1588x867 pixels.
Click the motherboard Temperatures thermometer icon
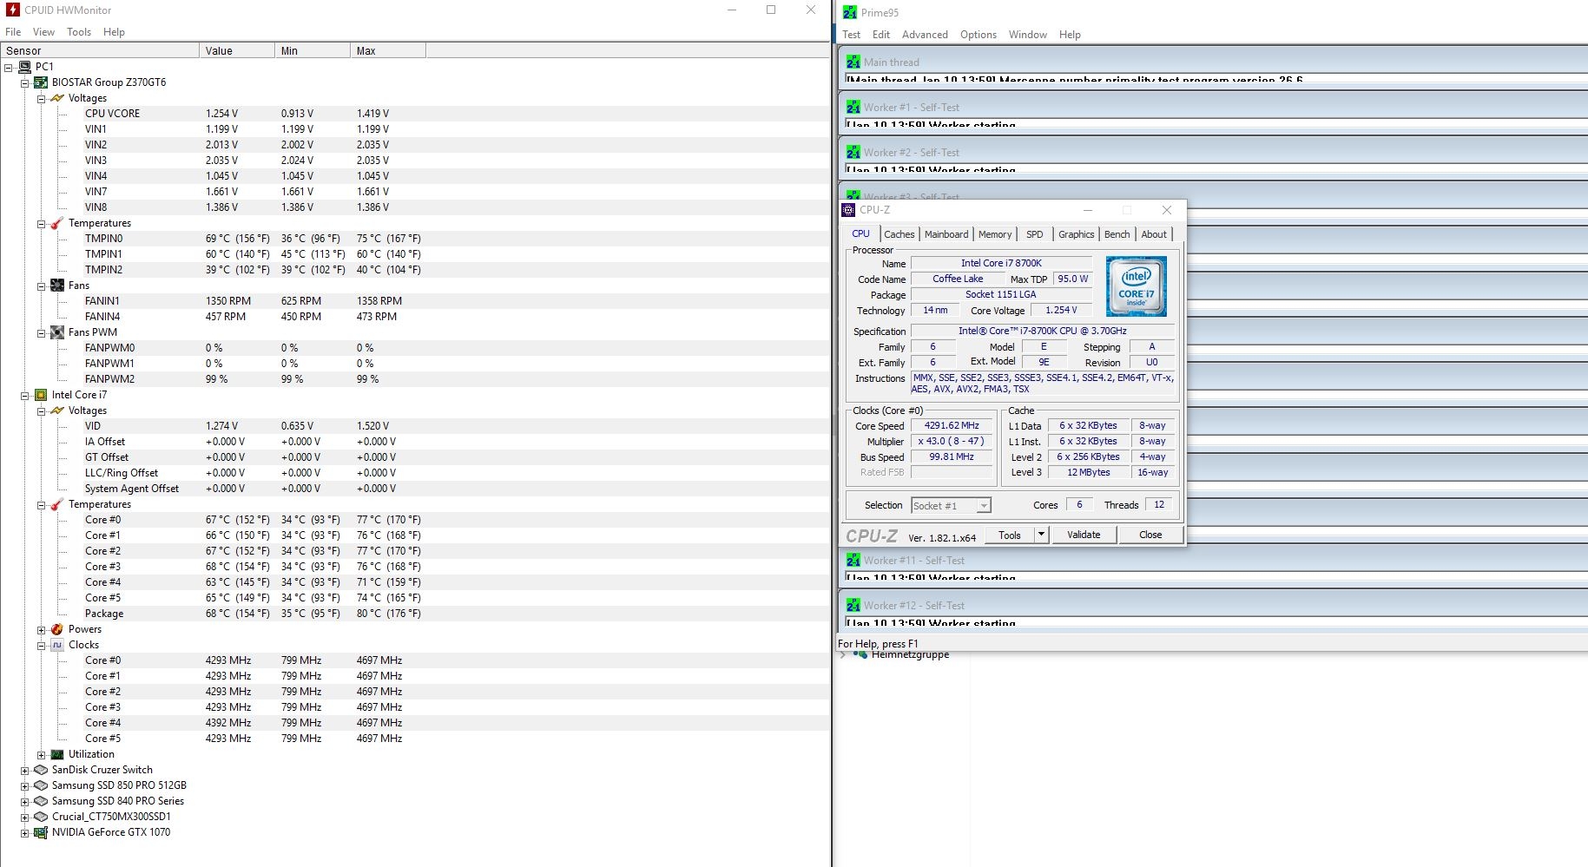tap(57, 223)
